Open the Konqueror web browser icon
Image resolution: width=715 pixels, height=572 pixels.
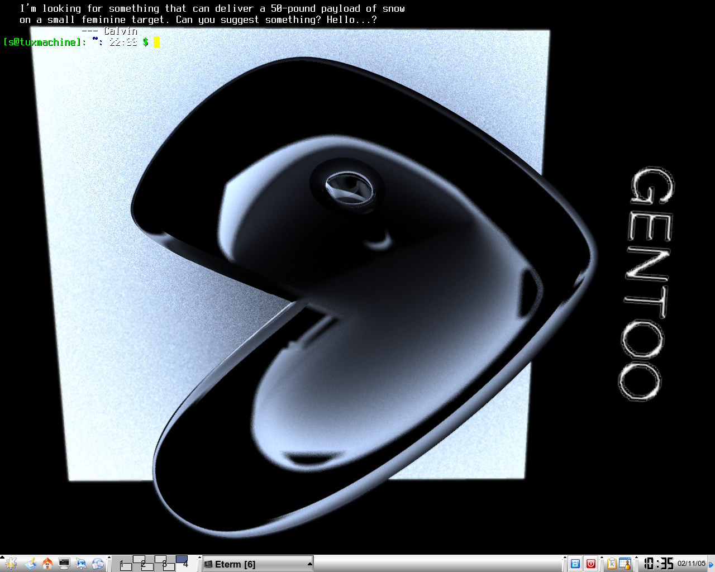81,564
